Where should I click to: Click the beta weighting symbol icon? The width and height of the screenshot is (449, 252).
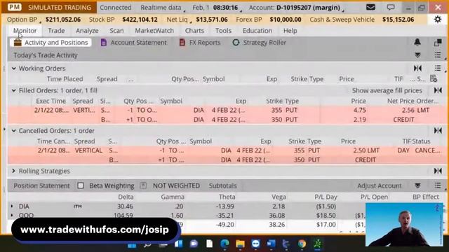(143, 185)
